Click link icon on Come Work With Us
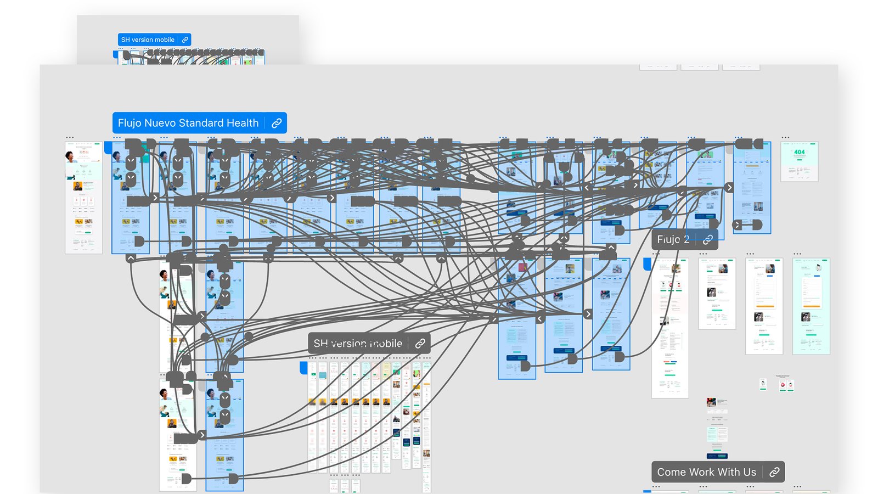This screenshot has width=878, height=494. 774,472
